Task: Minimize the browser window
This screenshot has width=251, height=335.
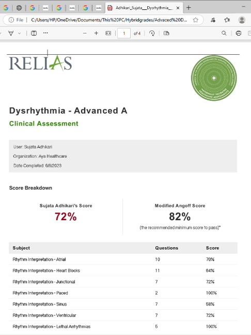Action: (244, 7)
